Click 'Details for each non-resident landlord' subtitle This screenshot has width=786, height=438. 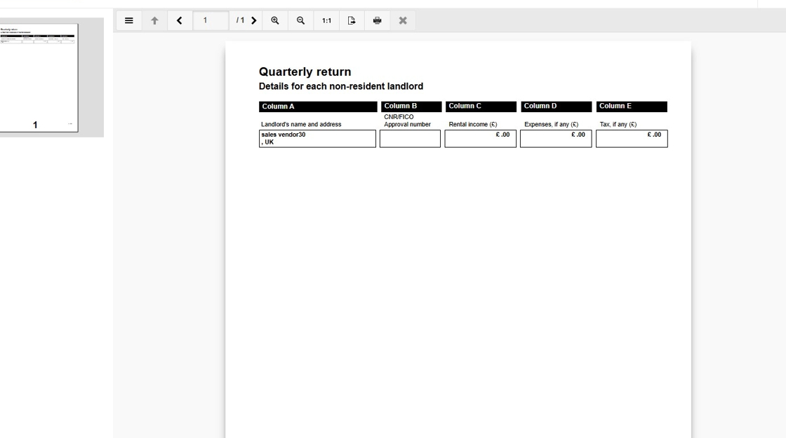tap(341, 86)
